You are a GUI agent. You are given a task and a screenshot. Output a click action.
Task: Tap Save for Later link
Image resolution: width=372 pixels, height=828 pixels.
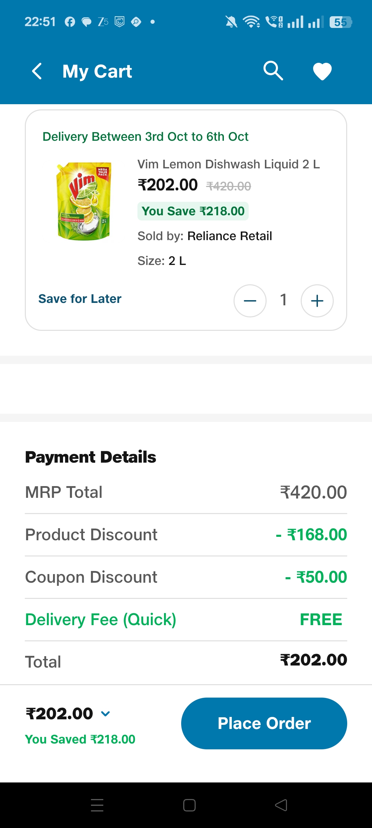80,299
